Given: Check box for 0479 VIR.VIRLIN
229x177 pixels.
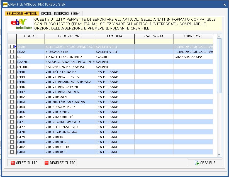Looking at the screenshot, I should pos(12,137).
